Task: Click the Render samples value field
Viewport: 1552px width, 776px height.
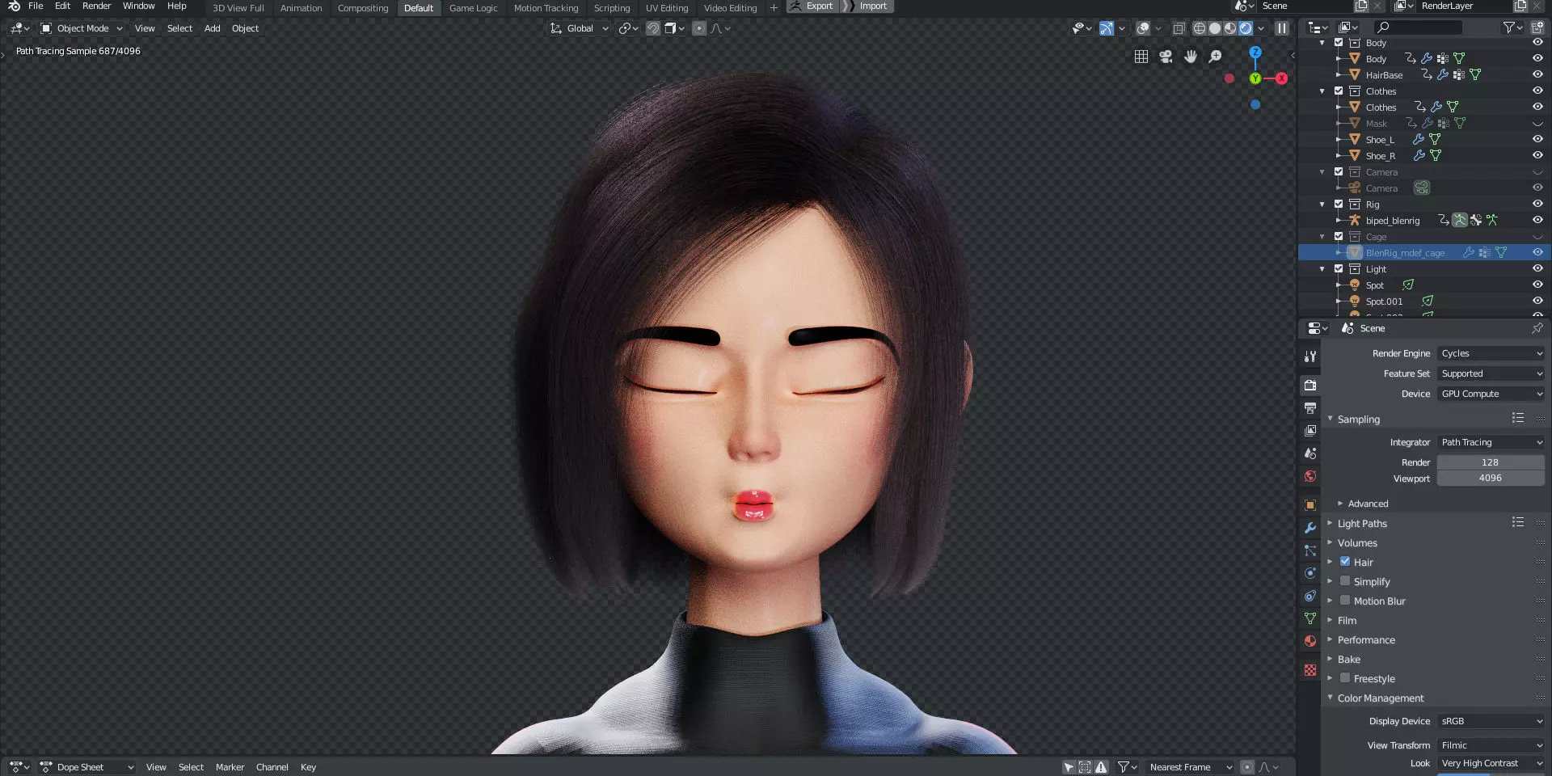Action: [x=1491, y=462]
